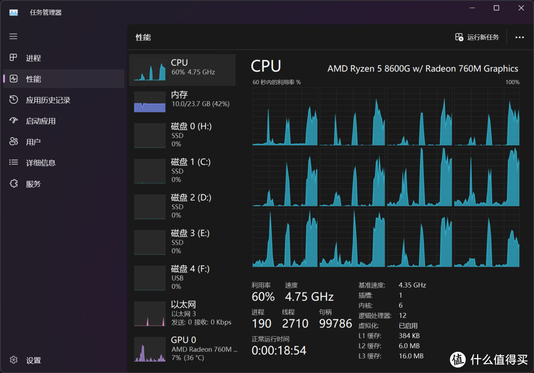Screen dimensions: 534x373
Task: Select the 磁盘 0 (H:) graph thumbnail
Action: [149, 135]
